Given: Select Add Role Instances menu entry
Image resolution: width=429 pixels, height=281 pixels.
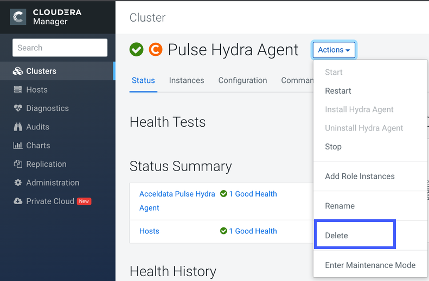Looking at the screenshot, I should 370,176.
